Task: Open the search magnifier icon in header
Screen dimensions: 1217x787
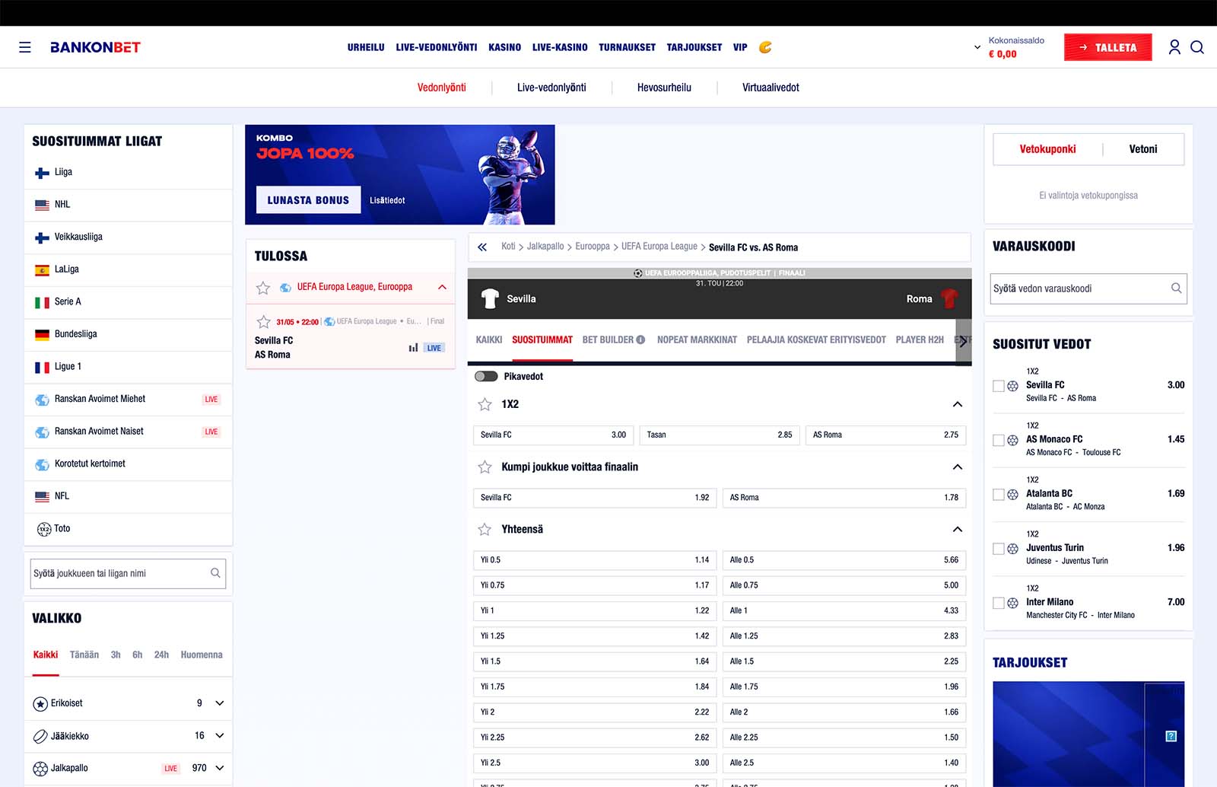Action: click(x=1197, y=47)
